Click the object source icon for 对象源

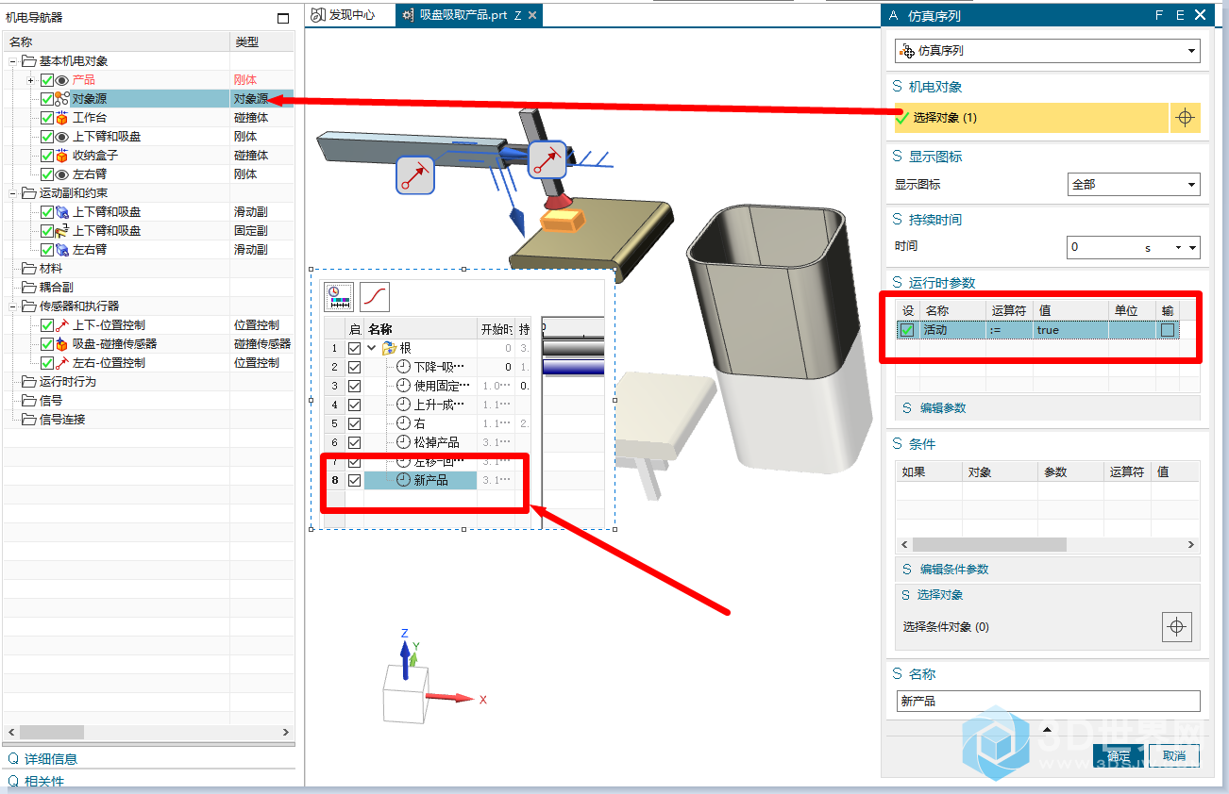tap(62, 99)
